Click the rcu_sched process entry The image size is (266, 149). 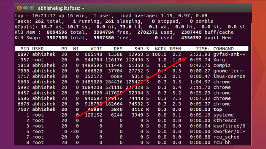pyautogui.click(x=226, y=137)
